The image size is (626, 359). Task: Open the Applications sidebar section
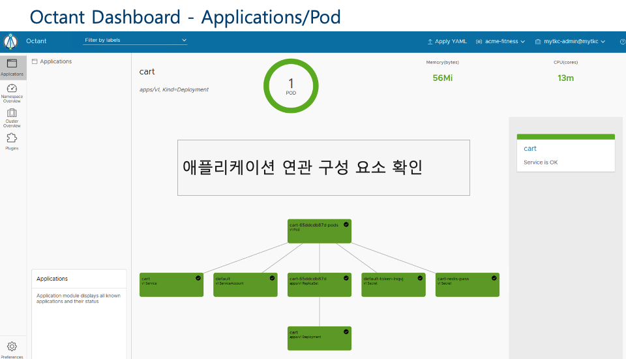(12, 67)
